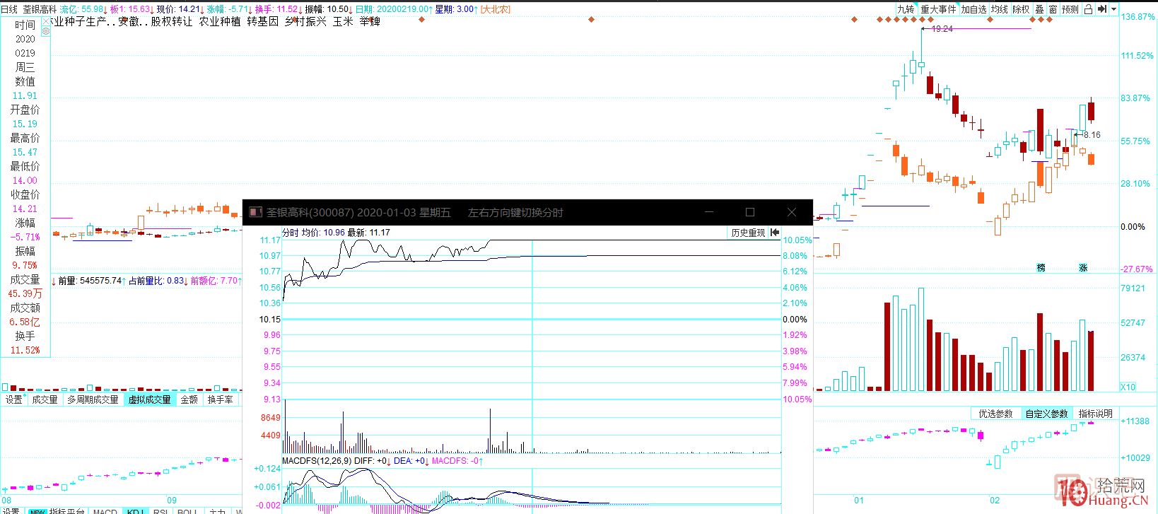Open the 自定义参数 settings

(1047, 414)
